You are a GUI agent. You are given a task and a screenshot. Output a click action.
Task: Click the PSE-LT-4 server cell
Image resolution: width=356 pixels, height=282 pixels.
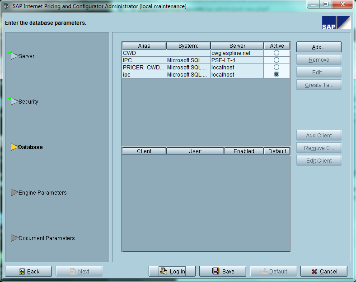tap(237, 60)
